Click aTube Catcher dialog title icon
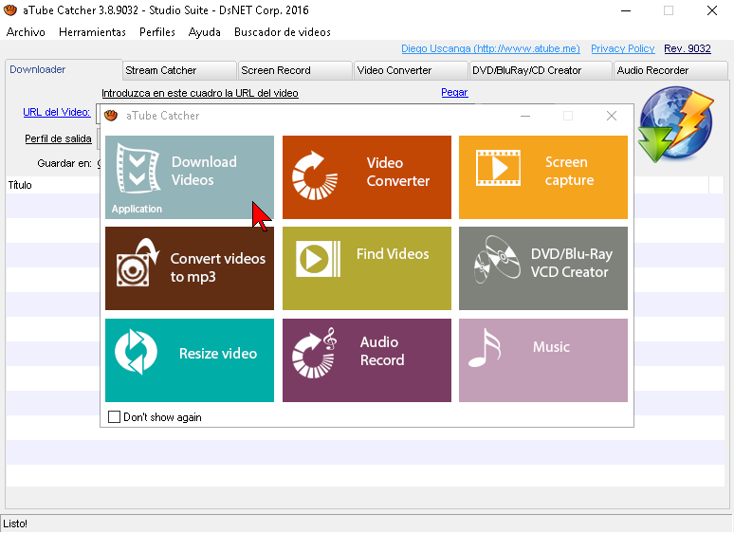Screen dimensions: 734x533 111,115
